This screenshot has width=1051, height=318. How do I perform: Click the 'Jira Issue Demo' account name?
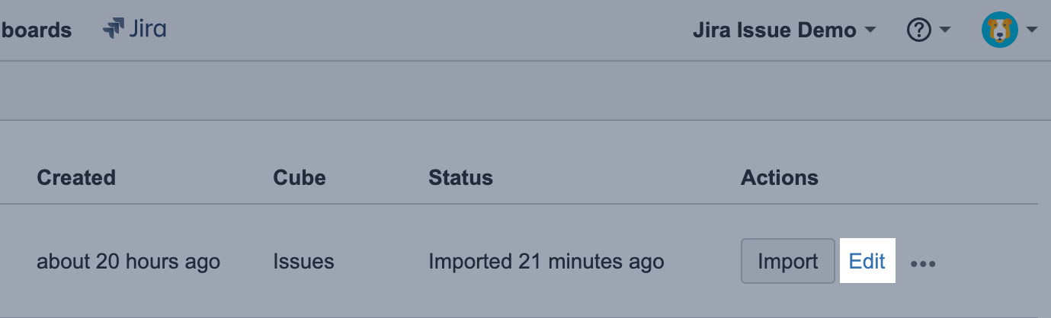[774, 30]
